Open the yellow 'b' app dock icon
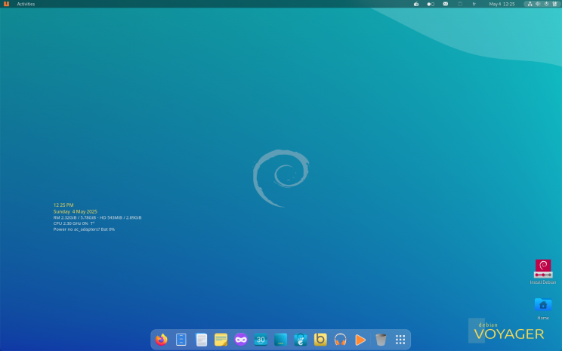The height and width of the screenshot is (351, 562). tap(320, 339)
